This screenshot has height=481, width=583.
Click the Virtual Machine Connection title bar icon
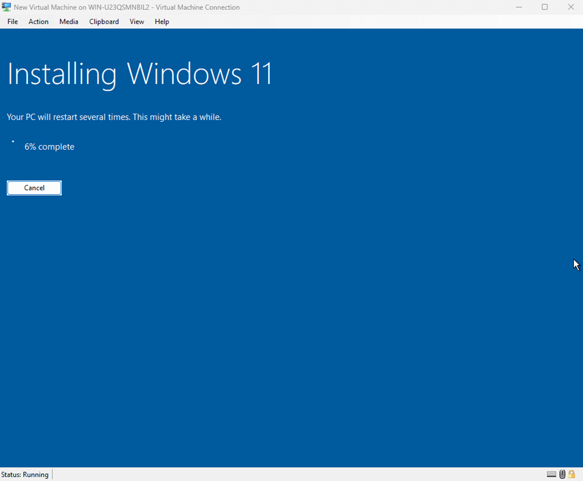[x=6, y=7]
